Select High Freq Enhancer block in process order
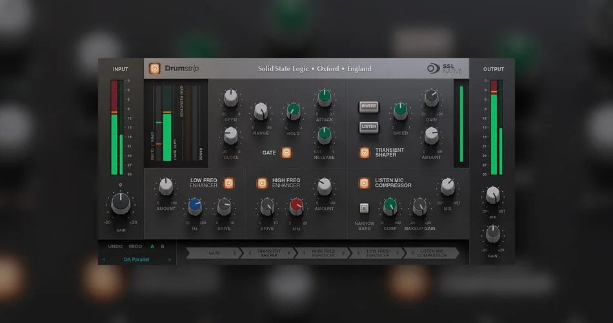Image resolution: width=613 pixels, height=323 pixels. pos(323,253)
